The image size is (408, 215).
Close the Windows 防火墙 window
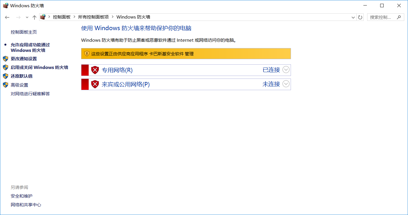pos(399,6)
